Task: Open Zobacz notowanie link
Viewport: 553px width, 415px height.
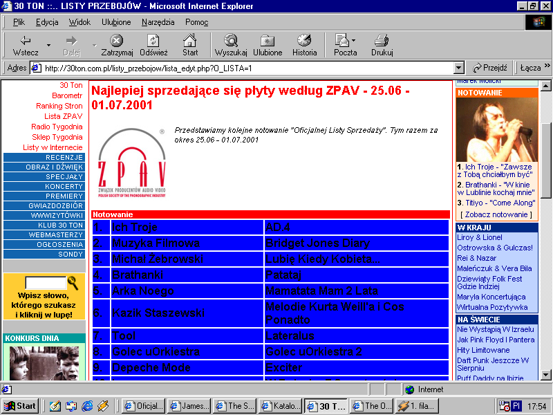Action: click(x=496, y=214)
